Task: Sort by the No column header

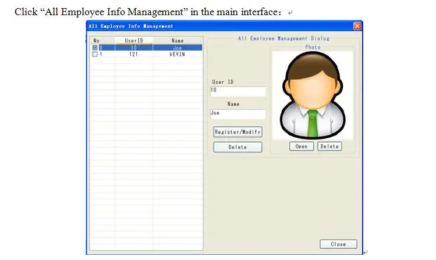Action: tap(102, 41)
